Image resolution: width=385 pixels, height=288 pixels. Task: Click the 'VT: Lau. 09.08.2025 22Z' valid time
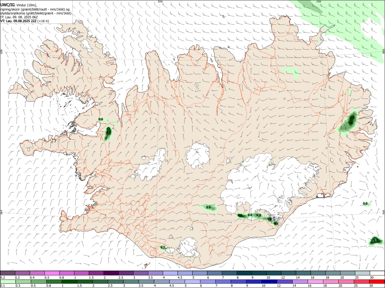point(19,21)
